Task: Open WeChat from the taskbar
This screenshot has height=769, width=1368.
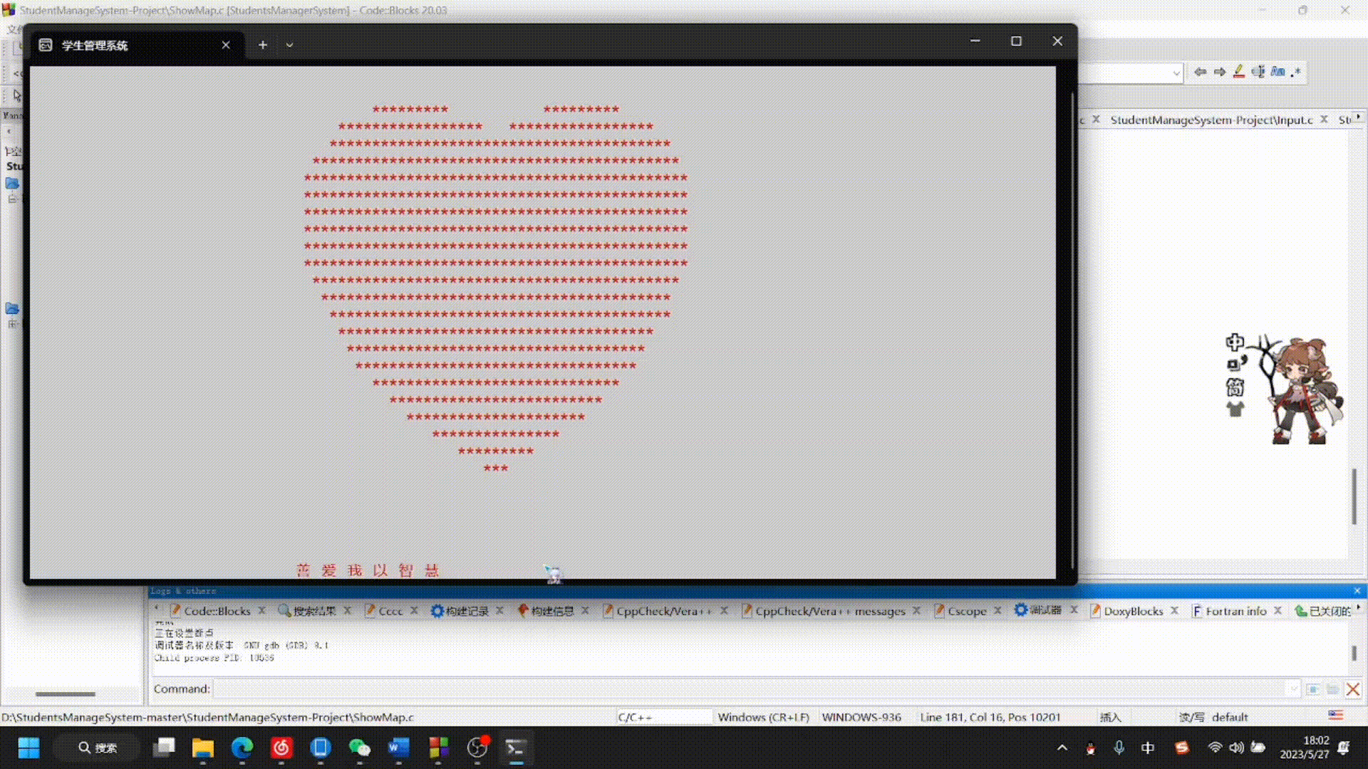Action: coord(359,748)
